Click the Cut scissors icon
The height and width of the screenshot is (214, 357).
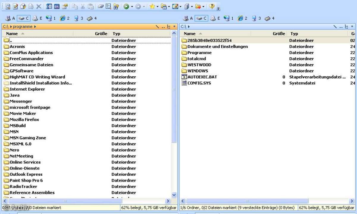83,6
